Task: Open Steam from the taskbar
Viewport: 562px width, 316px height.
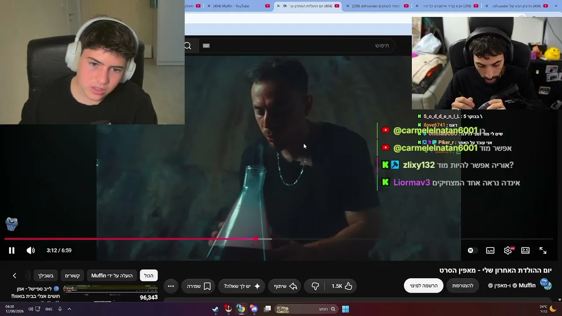Action: point(216,309)
